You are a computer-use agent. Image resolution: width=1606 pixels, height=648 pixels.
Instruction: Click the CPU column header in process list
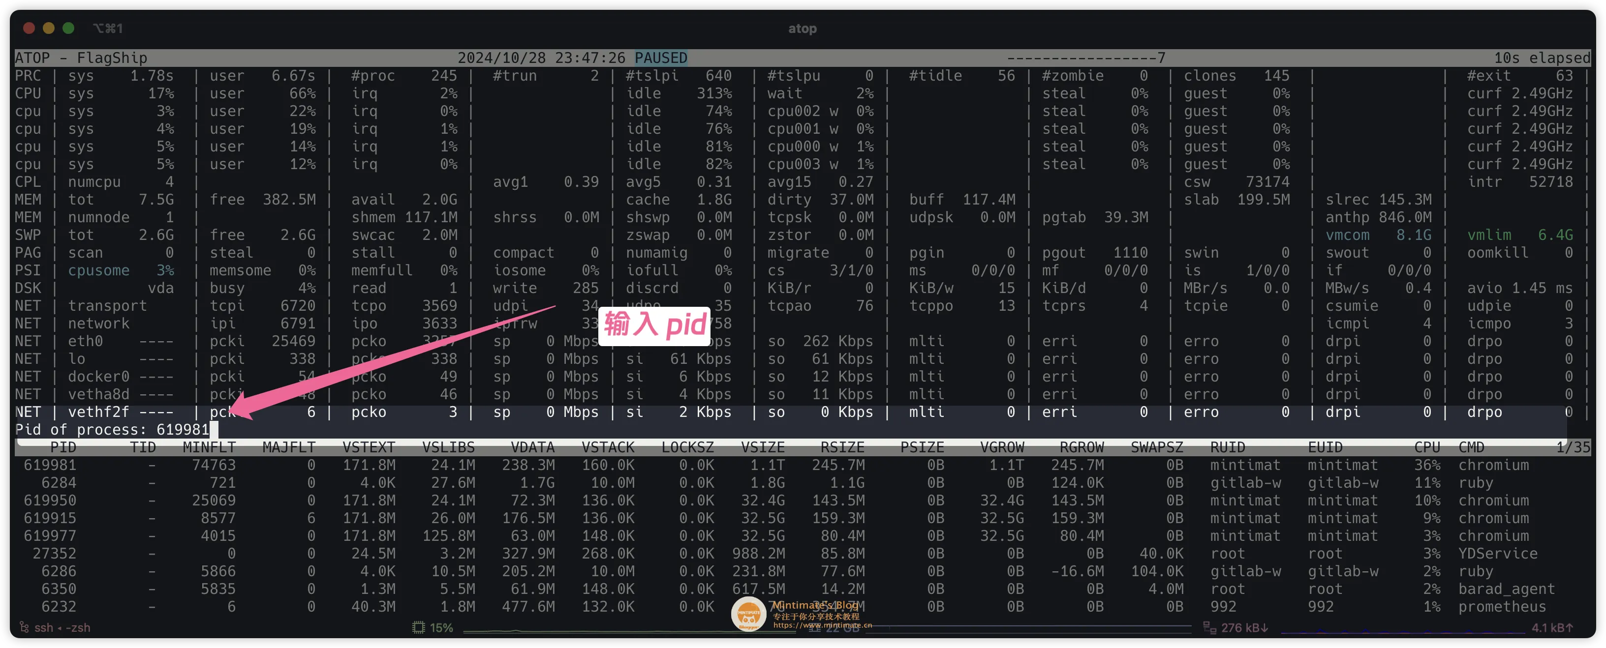[1427, 447]
